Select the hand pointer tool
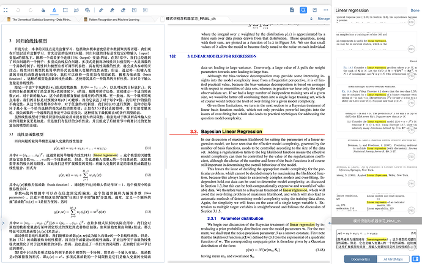Image resolution: width=422 pixels, height=264 pixels. [43, 10]
